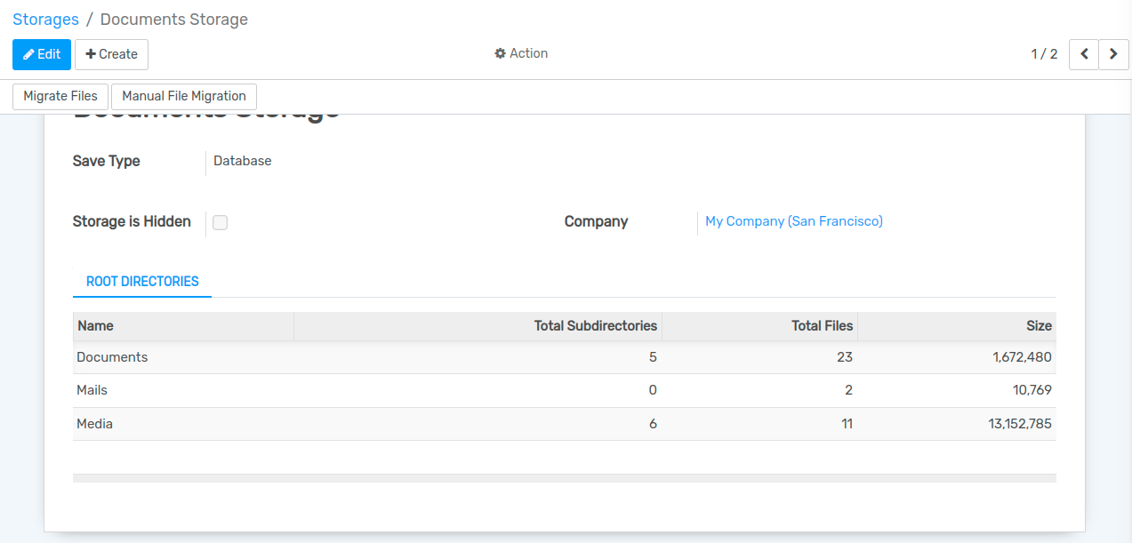Click the 1 / 2 pager counter

1044,54
